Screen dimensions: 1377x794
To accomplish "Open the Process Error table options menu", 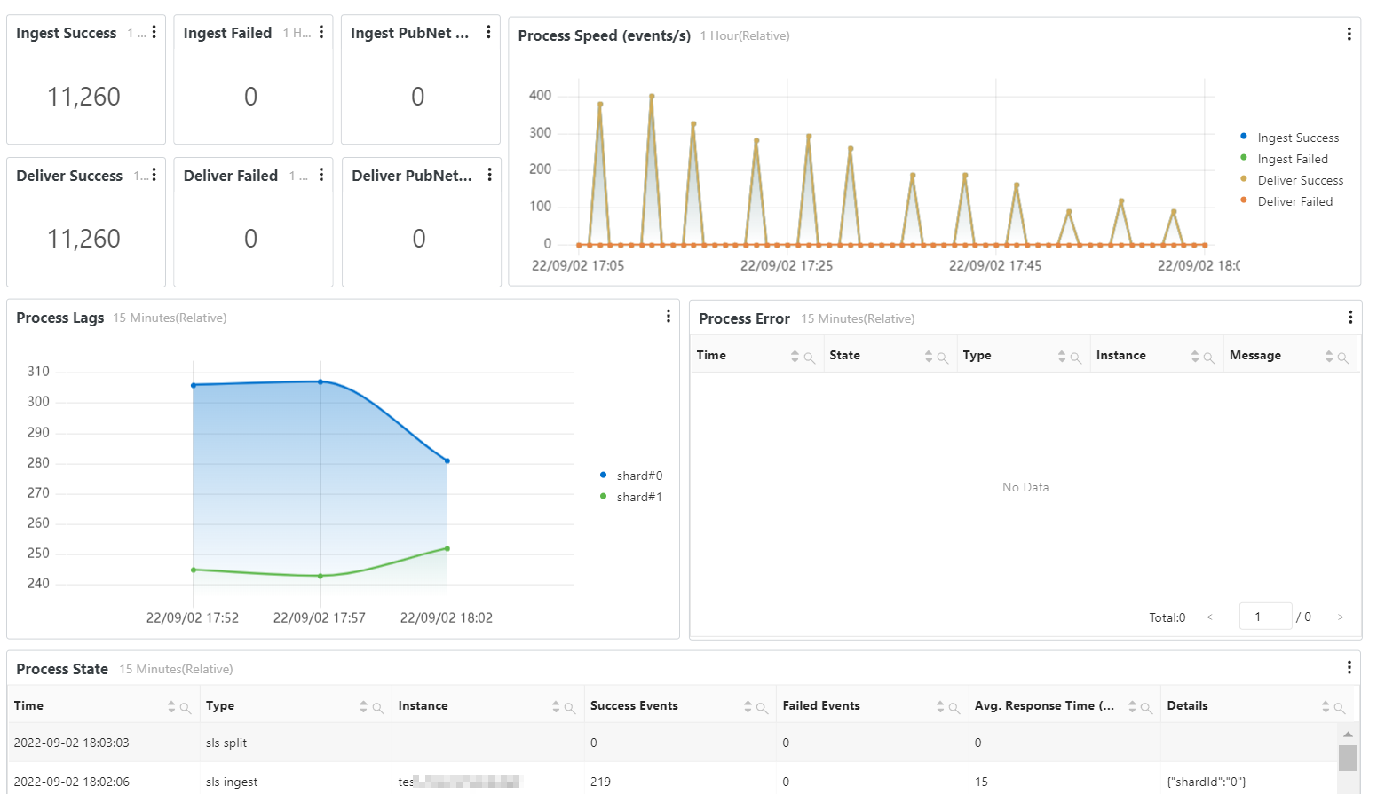I will [x=1350, y=317].
